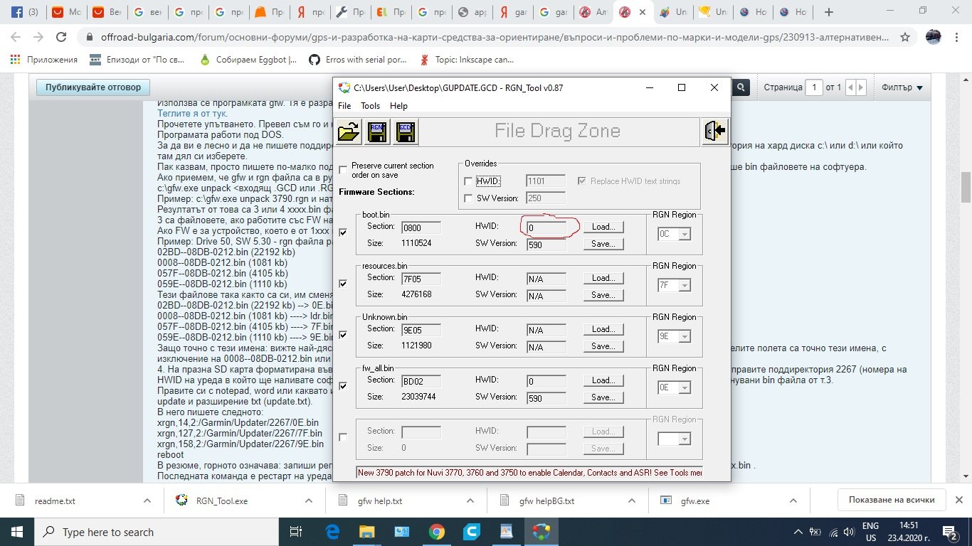The height and width of the screenshot is (546, 972).
Task: Click the open folder icon in RGN_Tool
Action: point(349,132)
